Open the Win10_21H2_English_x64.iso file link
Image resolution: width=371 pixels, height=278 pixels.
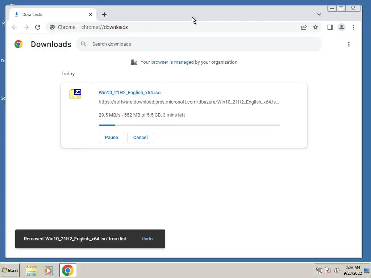pyautogui.click(x=129, y=92)
